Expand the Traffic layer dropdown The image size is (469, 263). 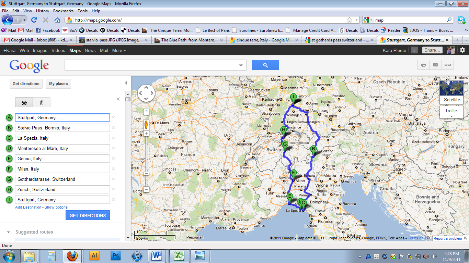451,113
